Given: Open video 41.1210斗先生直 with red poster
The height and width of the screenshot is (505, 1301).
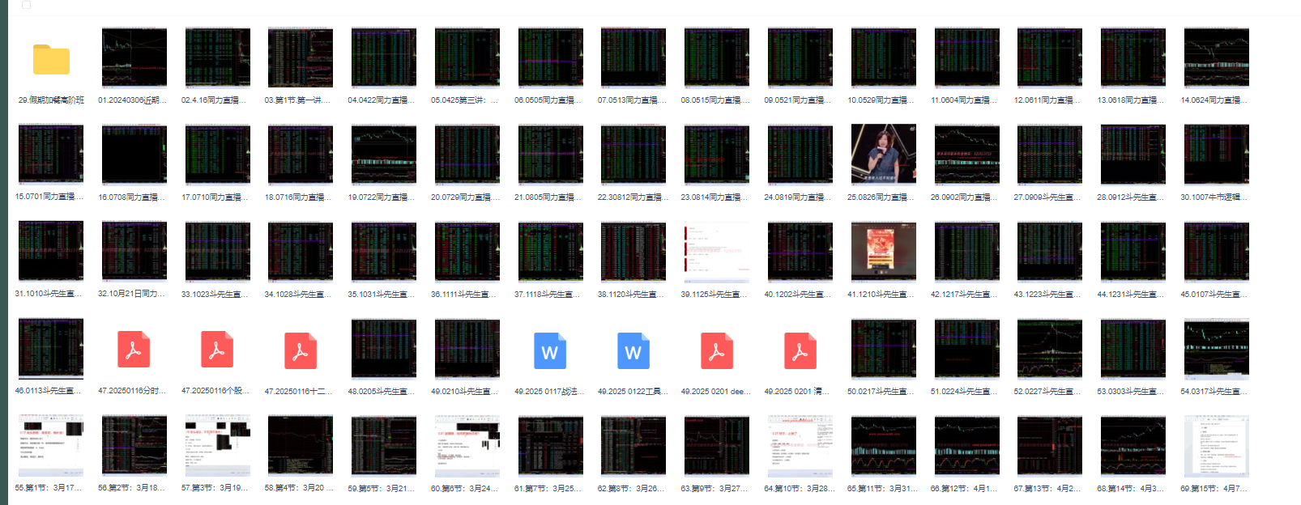Looking at the screenshot, I should point(883,252).
